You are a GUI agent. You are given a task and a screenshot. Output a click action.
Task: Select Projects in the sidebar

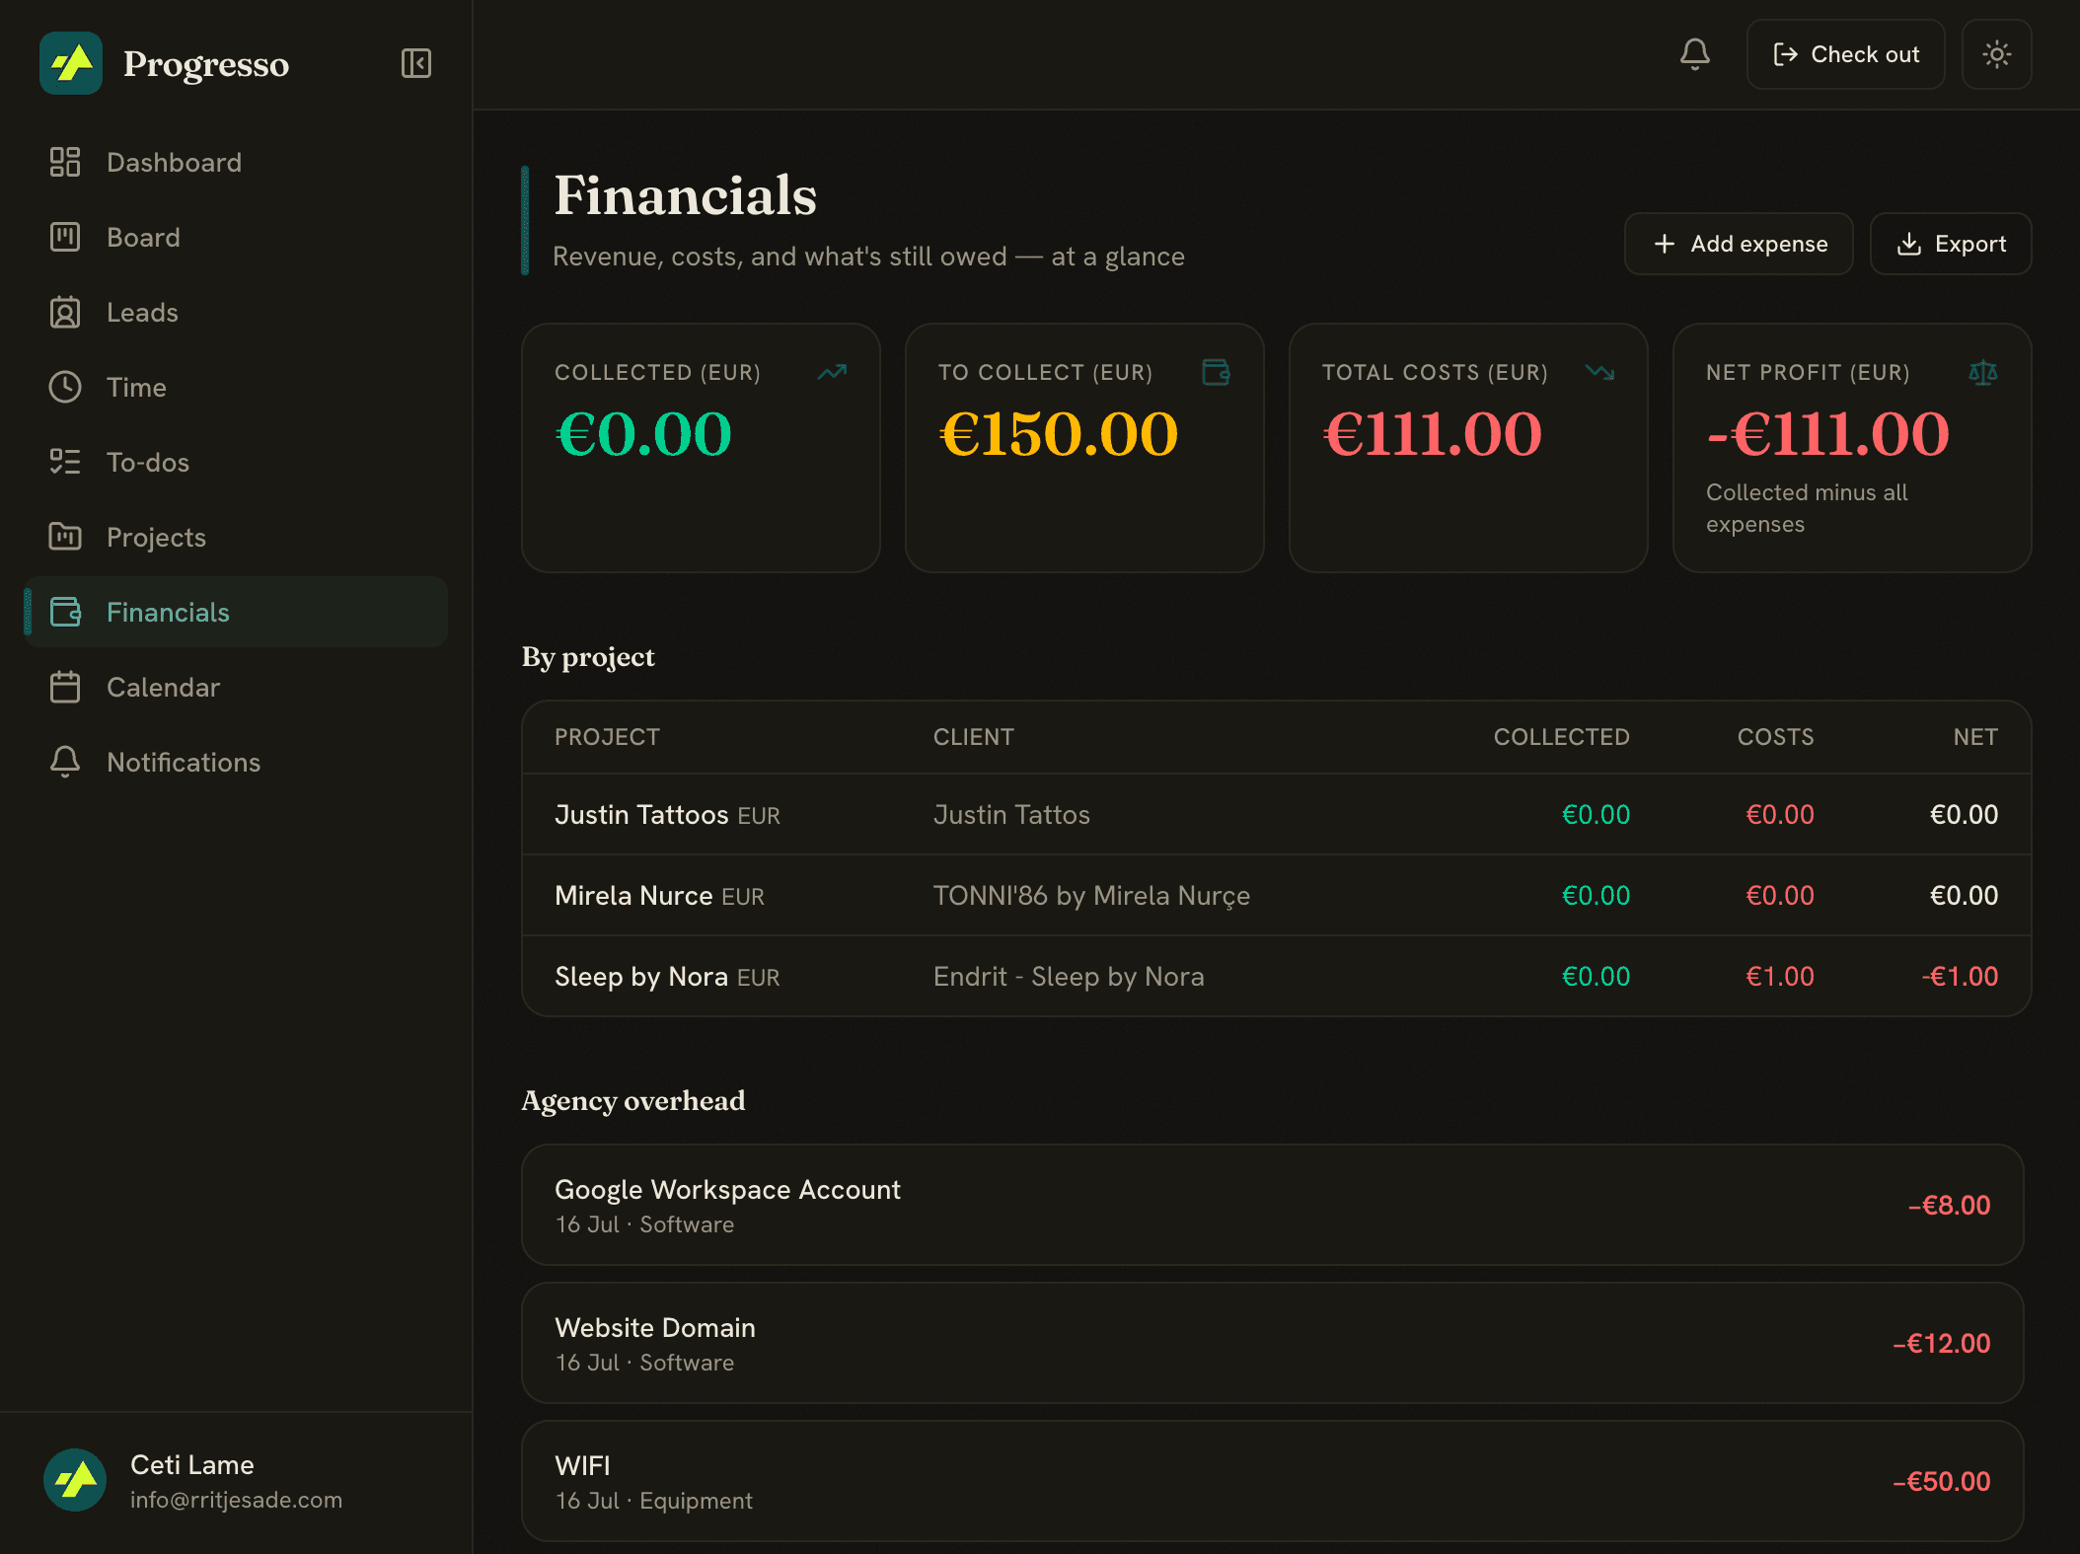[x=236, y=537]
